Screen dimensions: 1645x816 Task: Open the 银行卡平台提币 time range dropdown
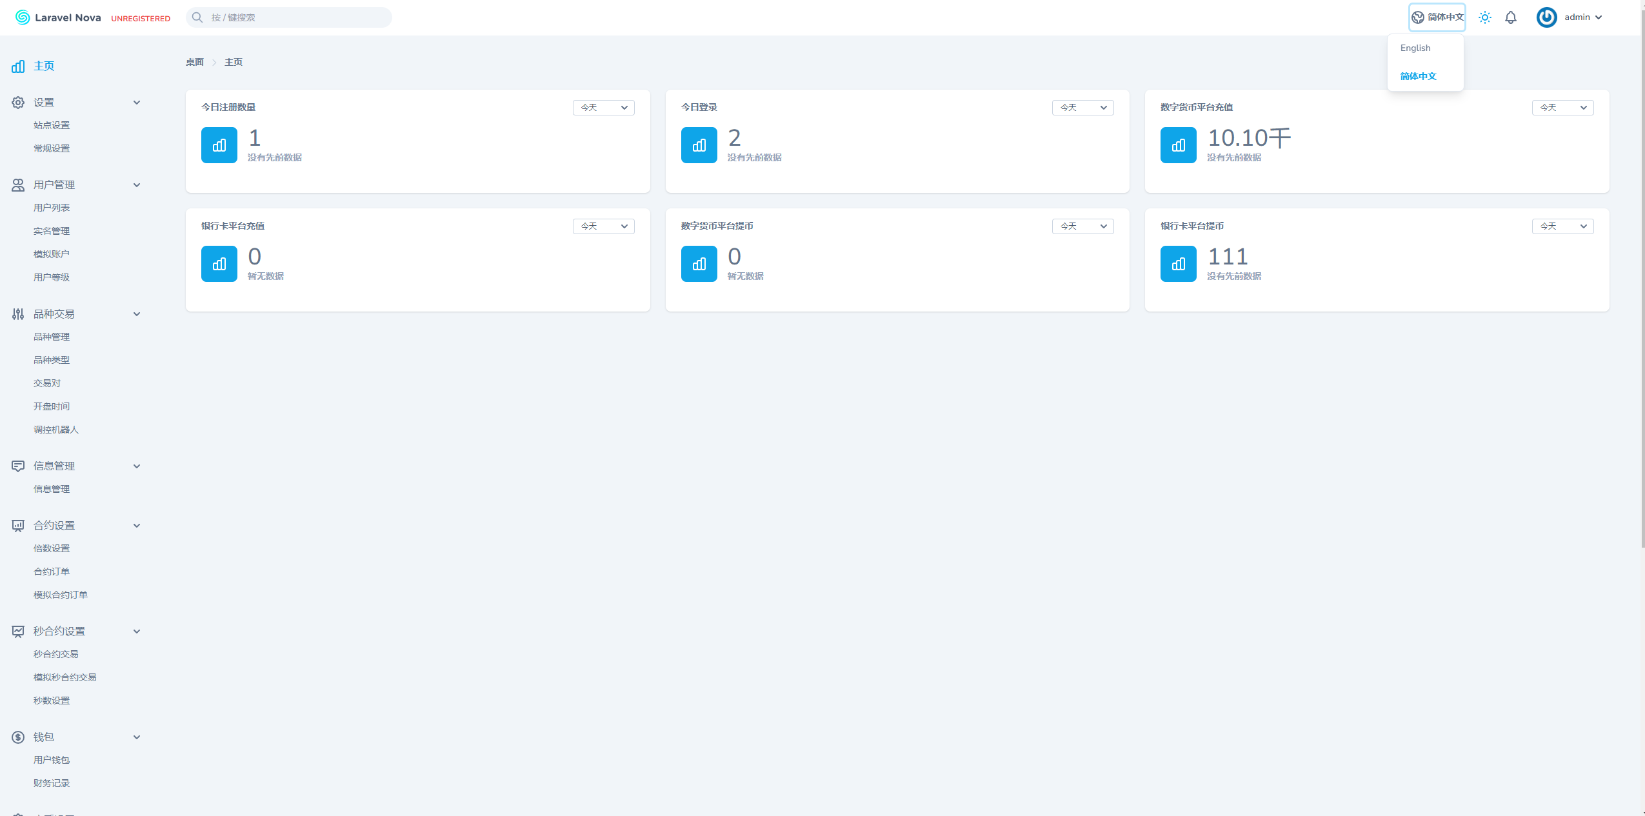point(1562,226)
